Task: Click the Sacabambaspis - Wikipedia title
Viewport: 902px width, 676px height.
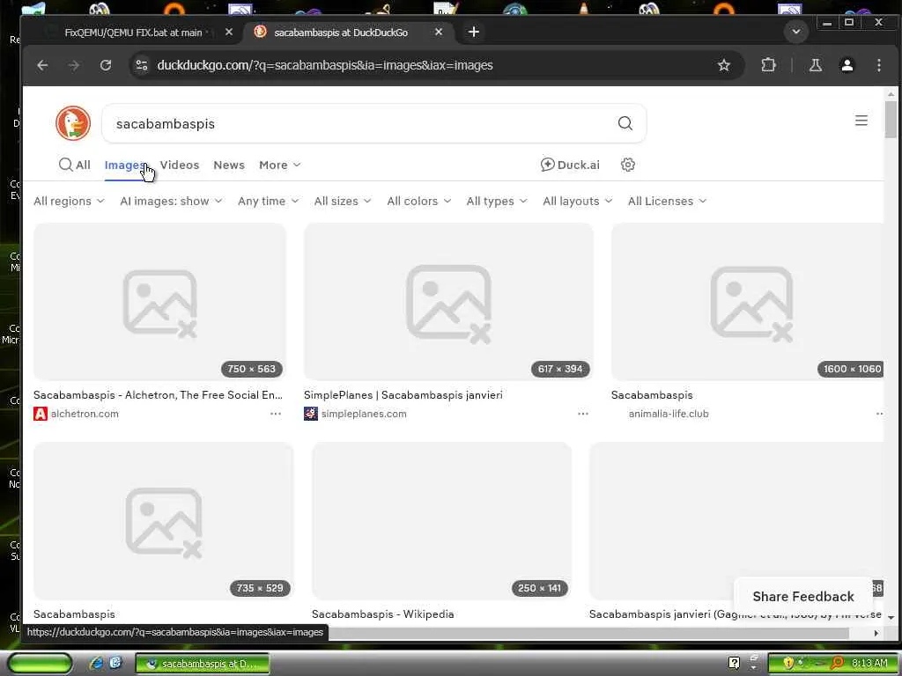Action: point(383,614)
